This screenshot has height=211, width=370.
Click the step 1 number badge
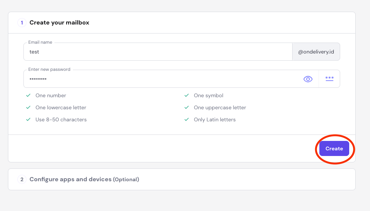pyautogui.click(x=22, y=23)
